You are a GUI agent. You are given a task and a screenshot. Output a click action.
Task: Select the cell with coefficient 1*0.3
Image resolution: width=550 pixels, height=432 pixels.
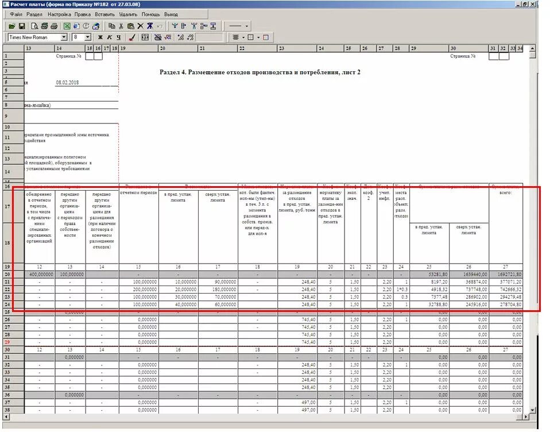pyautogui.click(x=401, y=290)
